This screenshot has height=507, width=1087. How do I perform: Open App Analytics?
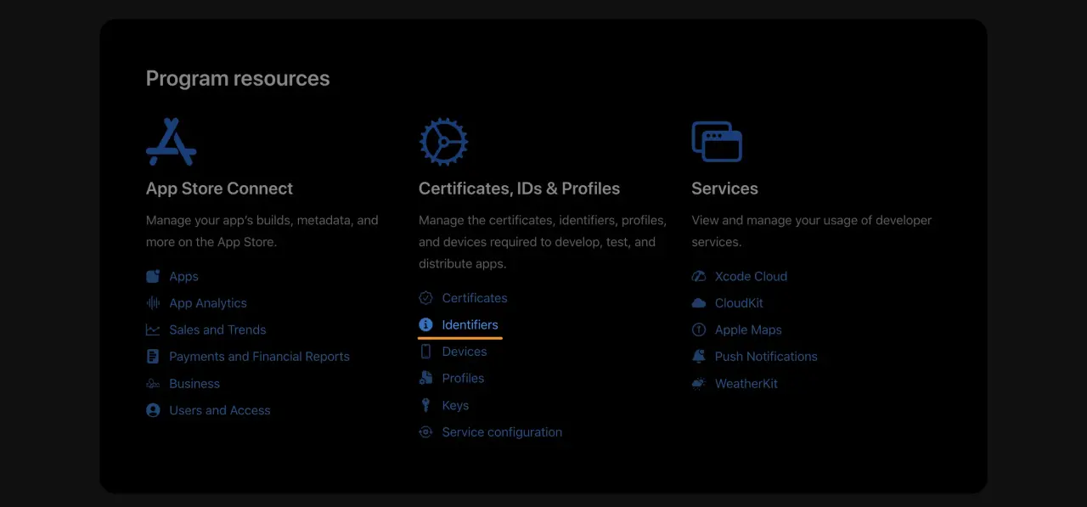click(208, 303)
